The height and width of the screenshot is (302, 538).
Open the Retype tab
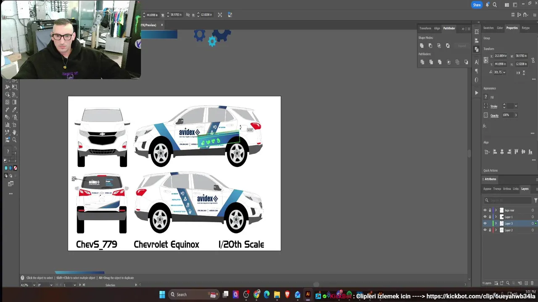pyautogui.click(x=526, y=28)
